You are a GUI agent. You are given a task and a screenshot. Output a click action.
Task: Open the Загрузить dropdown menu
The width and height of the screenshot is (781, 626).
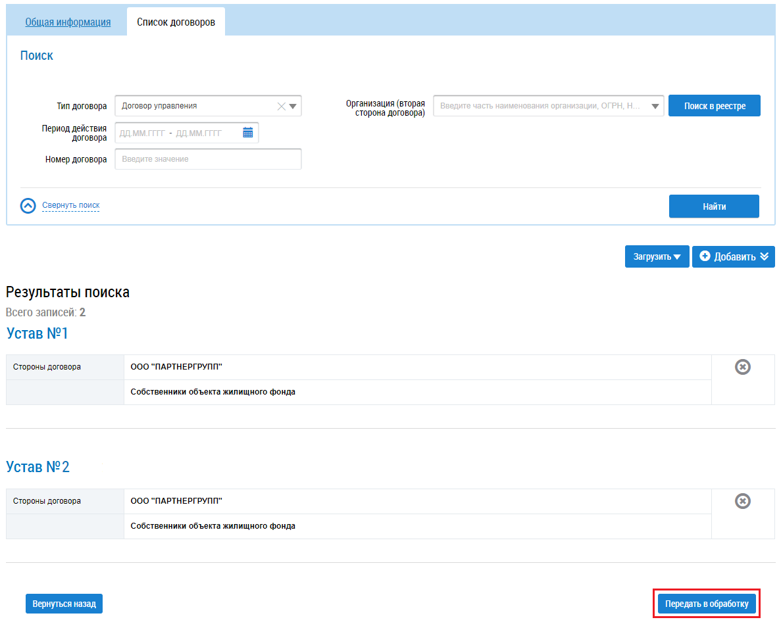coord(657,257)
